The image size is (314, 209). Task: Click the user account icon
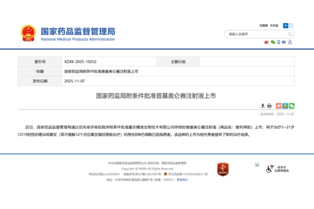pos(289,42)
